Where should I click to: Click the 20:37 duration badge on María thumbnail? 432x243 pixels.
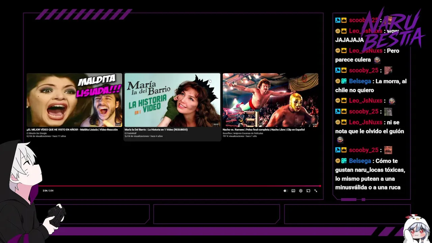pos(216,125)
